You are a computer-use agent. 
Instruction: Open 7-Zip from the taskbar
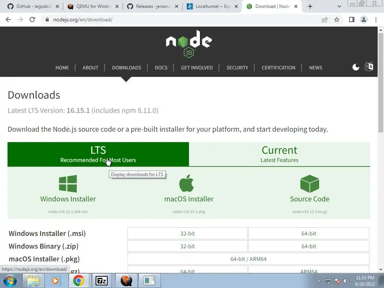coord(102,280)
